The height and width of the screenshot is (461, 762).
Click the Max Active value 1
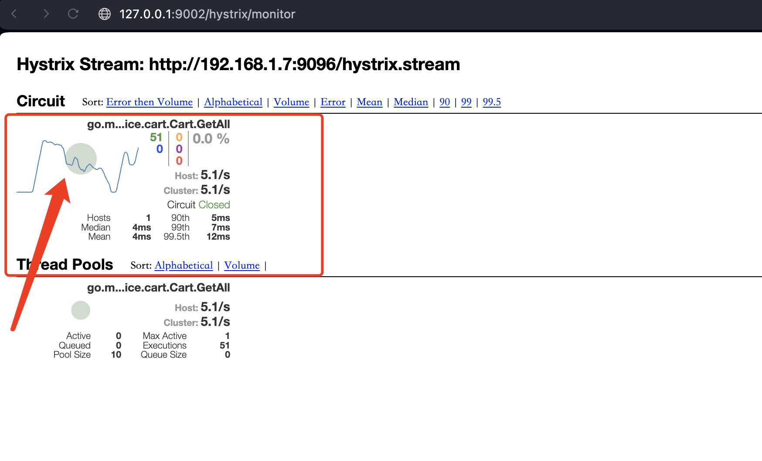228,336
